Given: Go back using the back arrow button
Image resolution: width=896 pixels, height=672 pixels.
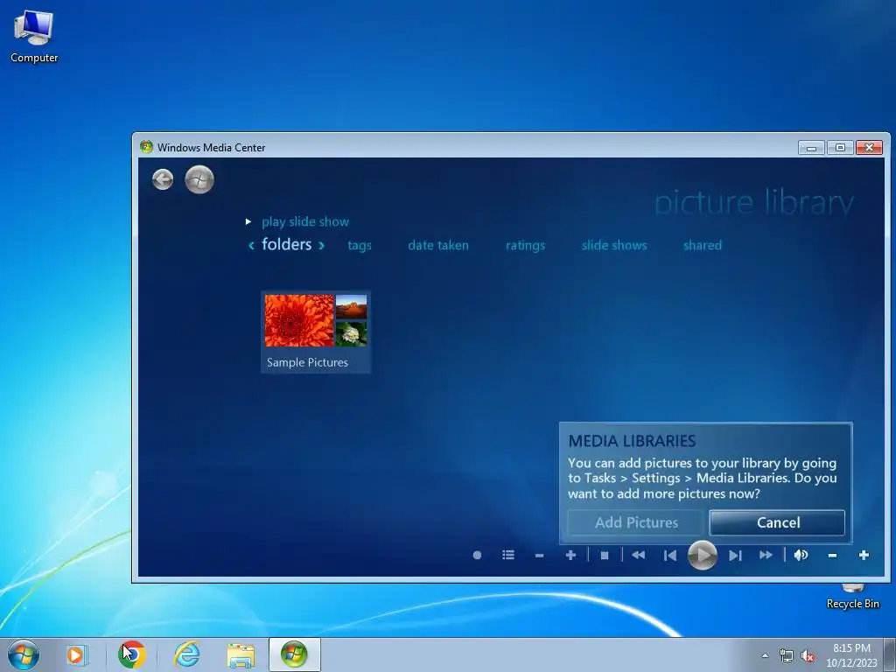Looking at the screenshot, I should coord(163,179).
